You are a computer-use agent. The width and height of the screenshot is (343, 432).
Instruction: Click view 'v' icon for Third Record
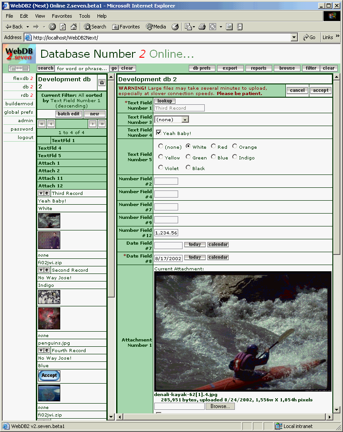point(41,193)
